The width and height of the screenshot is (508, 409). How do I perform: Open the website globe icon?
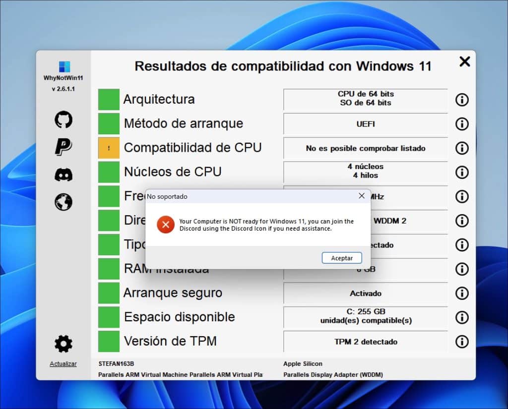[63, 202]
